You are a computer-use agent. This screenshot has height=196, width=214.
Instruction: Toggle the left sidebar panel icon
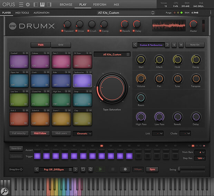tap(36, 4)
